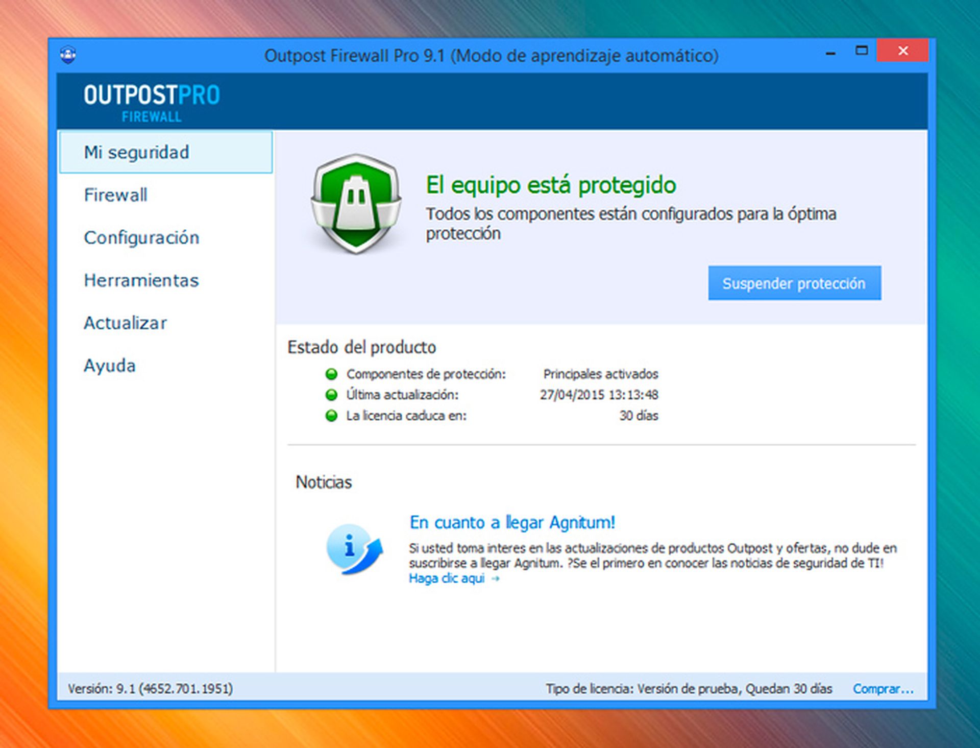Click the blue arrow after Haga clic aqui
Screen dimensions: 980x748
coord(496,578)
